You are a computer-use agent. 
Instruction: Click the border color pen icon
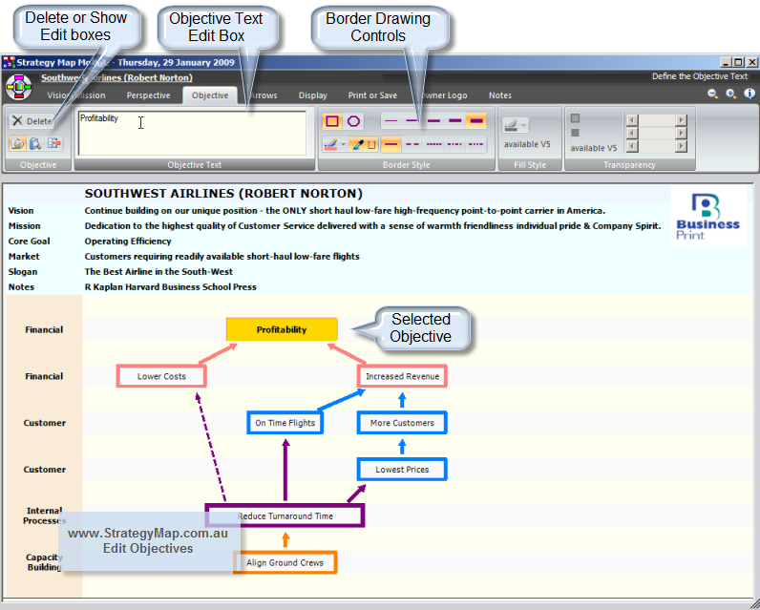[330, 144]
